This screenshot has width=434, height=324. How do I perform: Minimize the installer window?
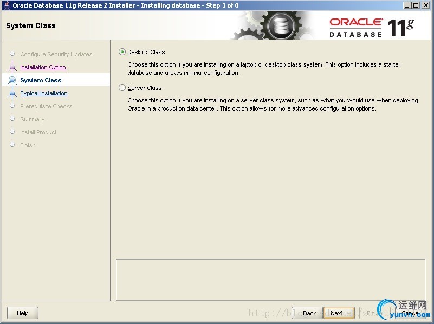407,5
